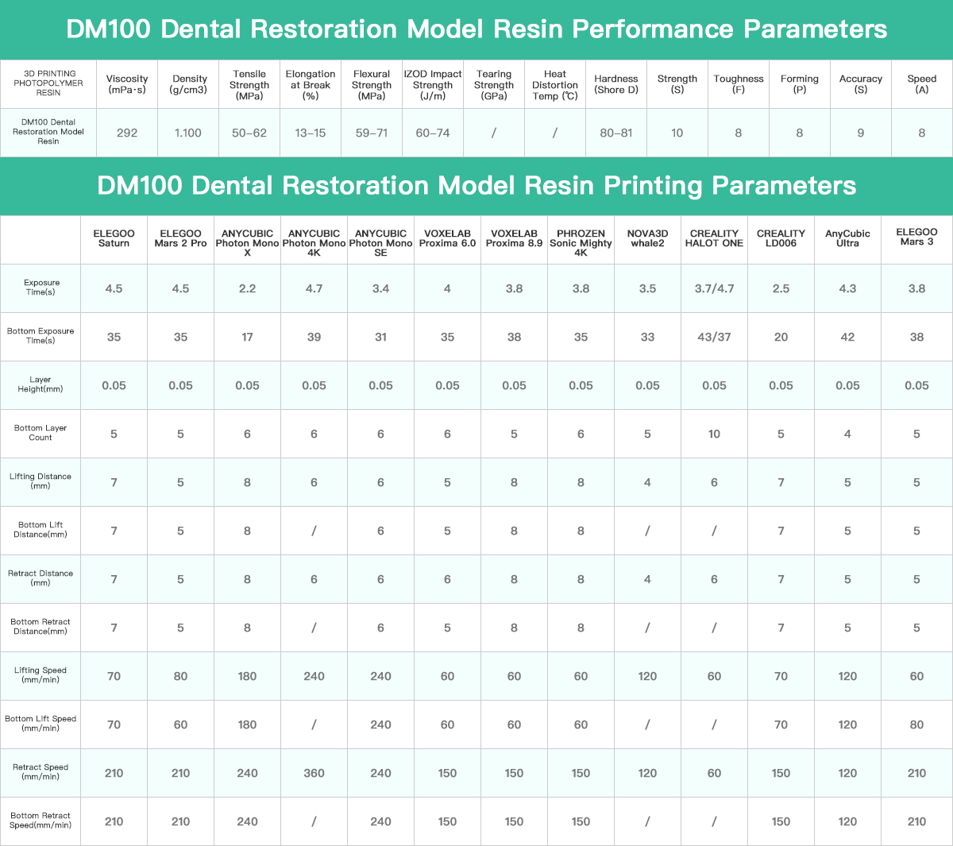Image resolution: width=953 pixels, height=846 pixels.
Task: Select the Bottom Exposure Time(s) row label
Action: (x=41, y=336)
